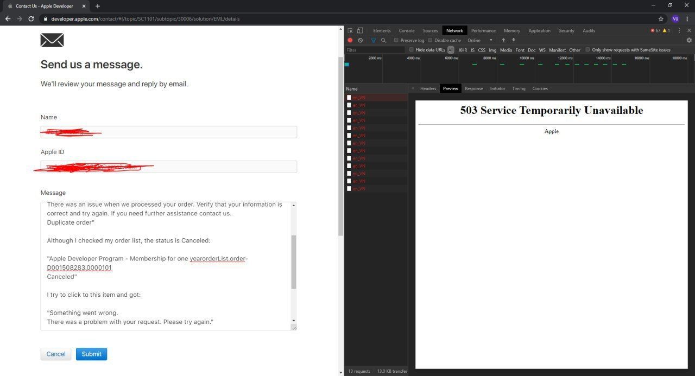This screenshot has width=695, height=376.
Task: Click the site lock security icon
Action: pyautogui.click(x=46, y=18)
